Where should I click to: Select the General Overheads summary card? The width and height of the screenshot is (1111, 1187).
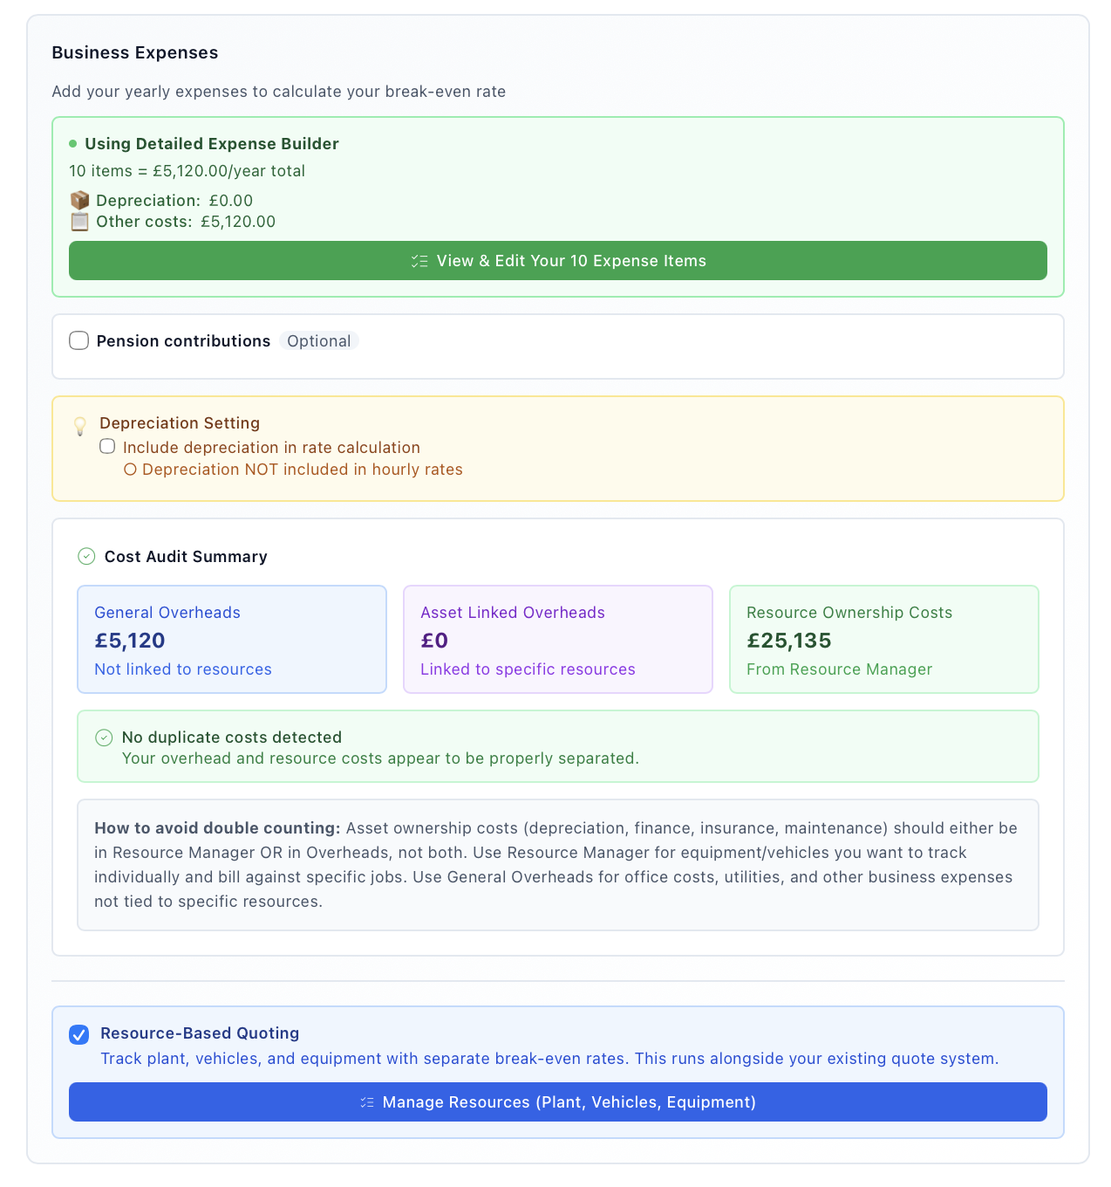pos(231,639)
